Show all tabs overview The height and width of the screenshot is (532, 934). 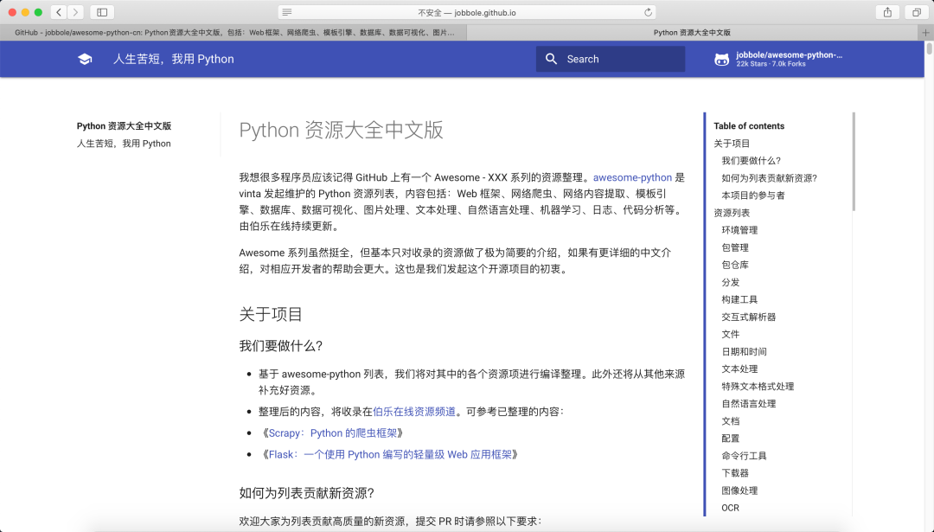pyautogui.click(x=917, y=12)
